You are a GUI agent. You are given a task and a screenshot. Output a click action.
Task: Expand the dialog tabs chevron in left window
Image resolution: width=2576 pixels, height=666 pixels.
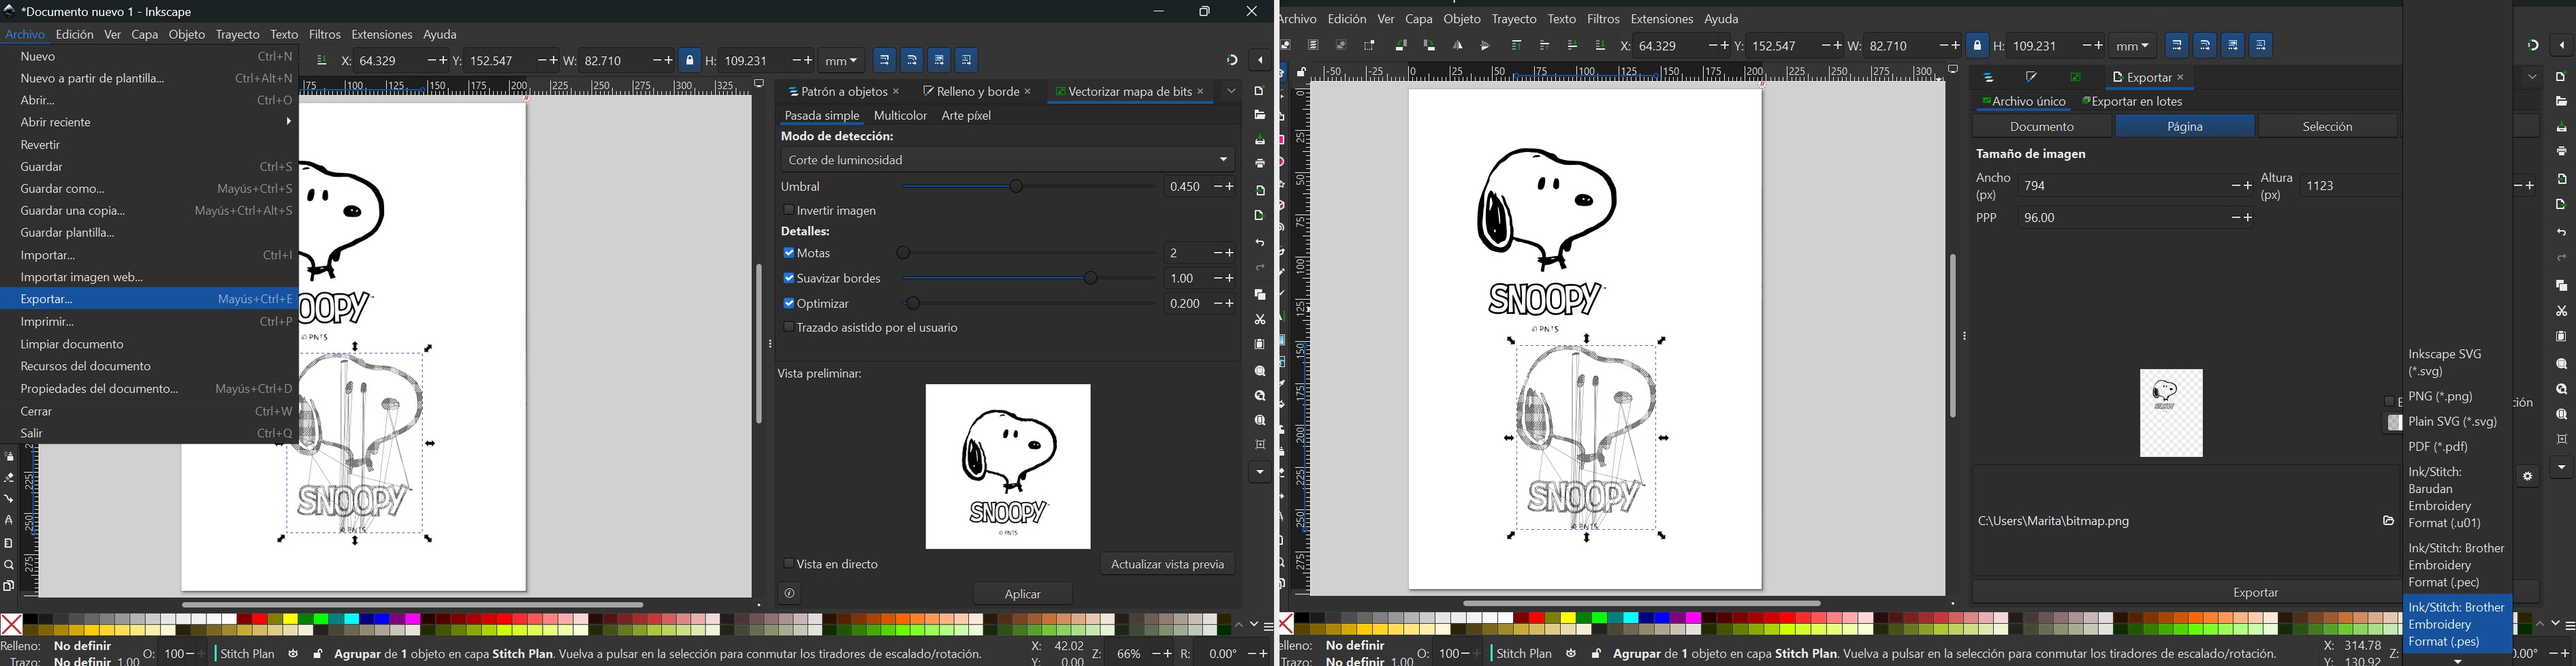(1231, 91)
